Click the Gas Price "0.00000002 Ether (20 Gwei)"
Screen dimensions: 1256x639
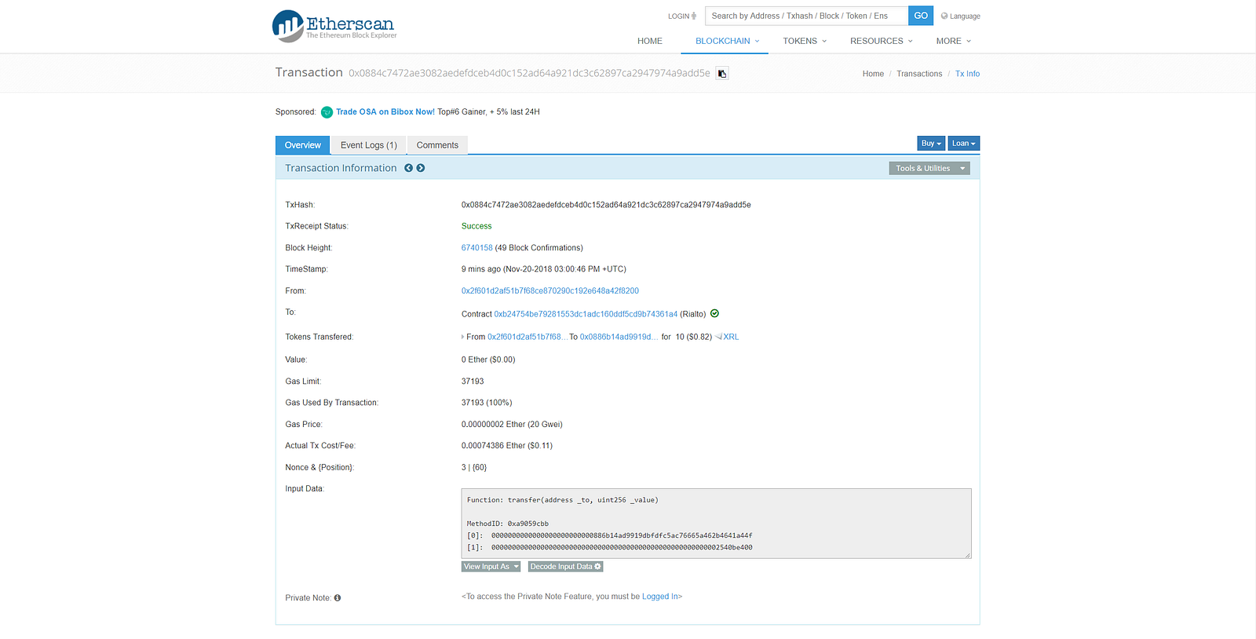click(512, 425)
